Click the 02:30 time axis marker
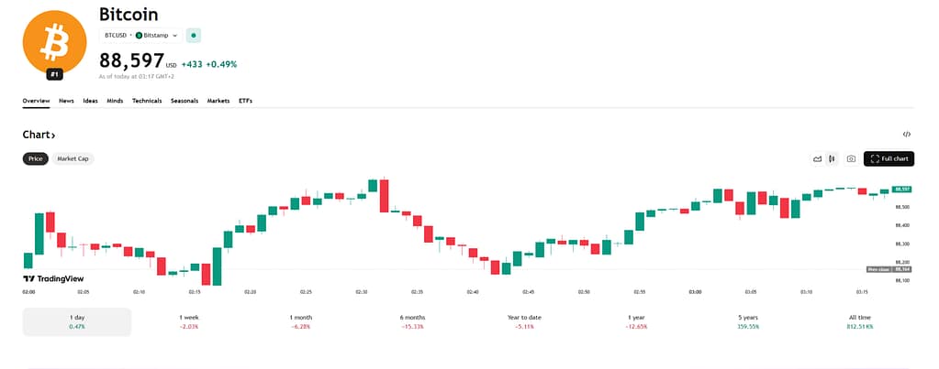Viewport: 939px width, 369px height. [x=362, y=292]
